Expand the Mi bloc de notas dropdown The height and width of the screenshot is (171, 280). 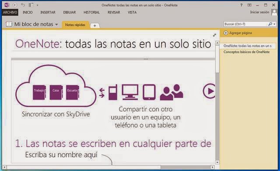[56, 24]
